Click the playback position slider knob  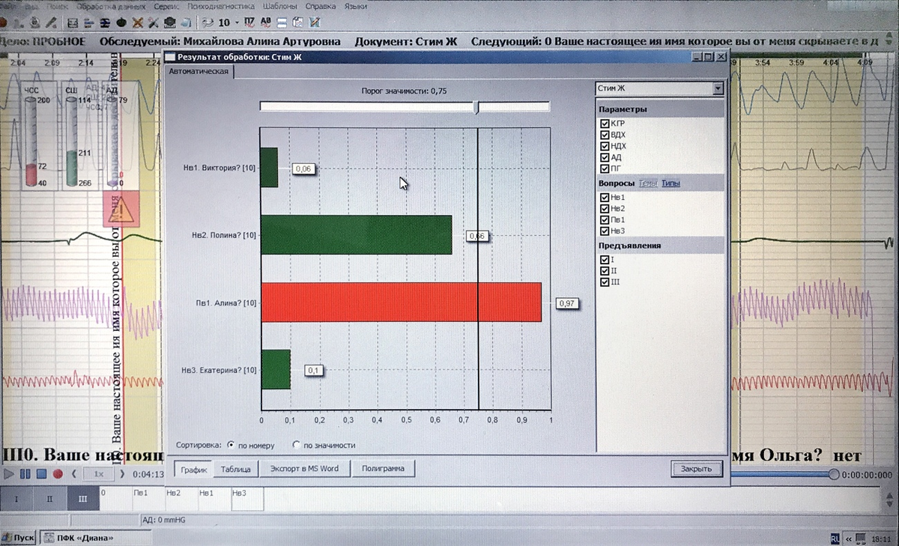[834, 474]
